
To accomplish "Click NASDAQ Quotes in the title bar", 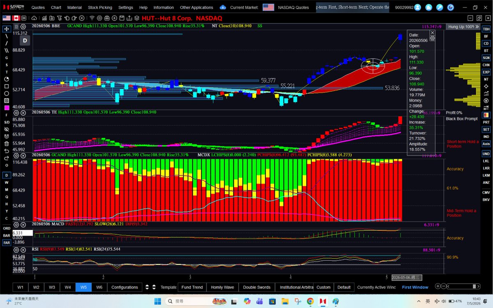I will point(293,7).
